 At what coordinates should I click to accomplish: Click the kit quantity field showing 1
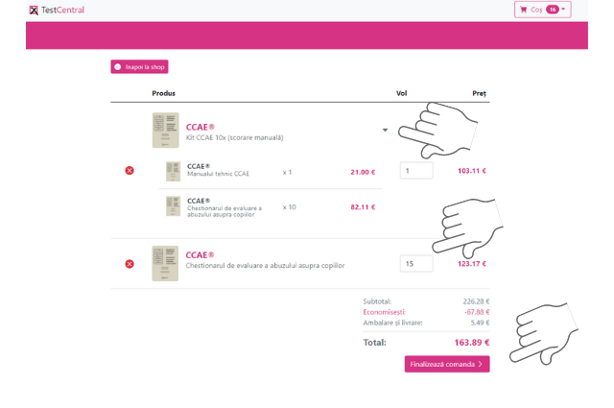coord(415,171)
